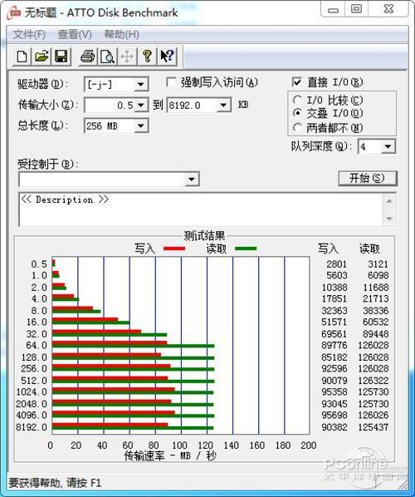This screenshot has height=497, width=415.
Task: Click the minimize window button
Action: [x=333, y=9]
